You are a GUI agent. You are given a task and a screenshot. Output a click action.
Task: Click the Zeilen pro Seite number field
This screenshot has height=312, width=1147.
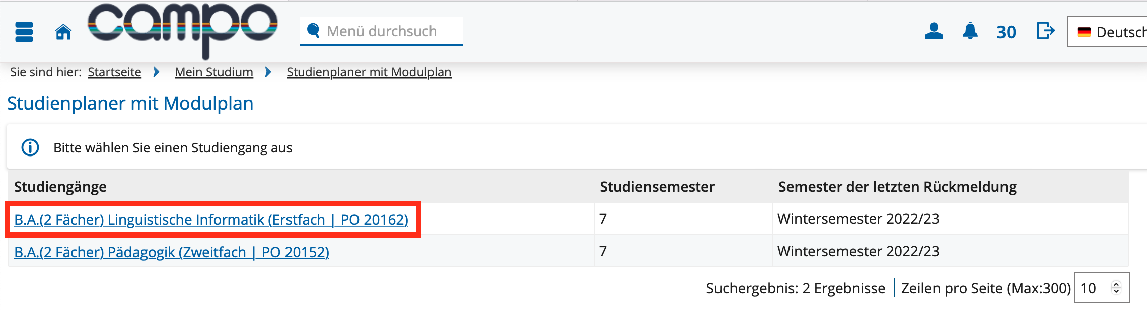click(x=1102, y=288)
